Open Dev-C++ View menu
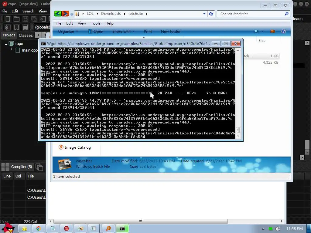 pyautogui.click(x=43, y=11)
